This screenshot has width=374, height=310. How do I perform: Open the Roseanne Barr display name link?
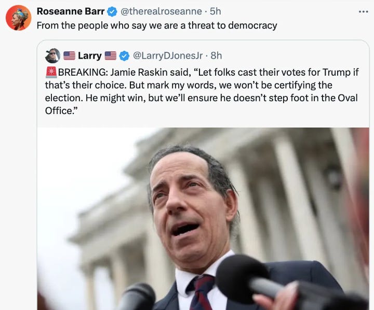71,11
